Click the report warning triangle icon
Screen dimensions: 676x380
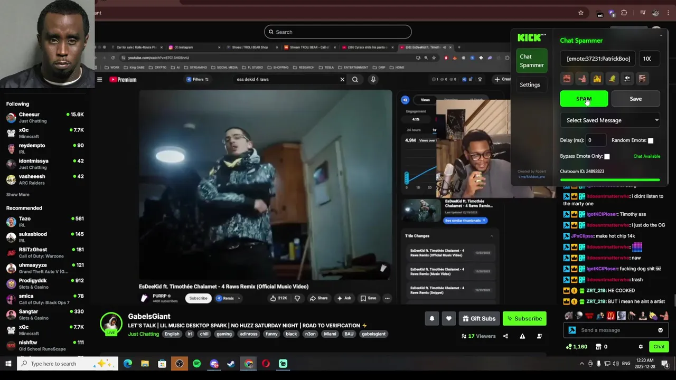point(522,336)
